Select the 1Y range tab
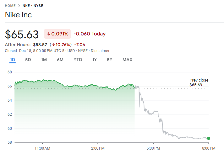 [95, 60]
